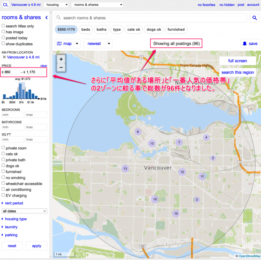This screenshot has width=261, height=260.
Task: Expand the parking section
Action: [x=9, y=235]
